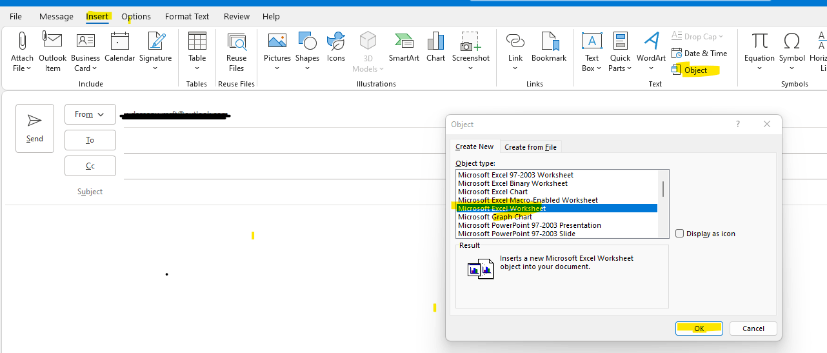Select the Create New tab in Object dialog
The height and width of the screenshot is (353, 827).
click(x=474, y=146)
